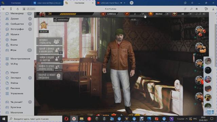Open quest Получай 50 монет ежедневно
Viewport: 217px width, 122px height.
tap(49, 76)
